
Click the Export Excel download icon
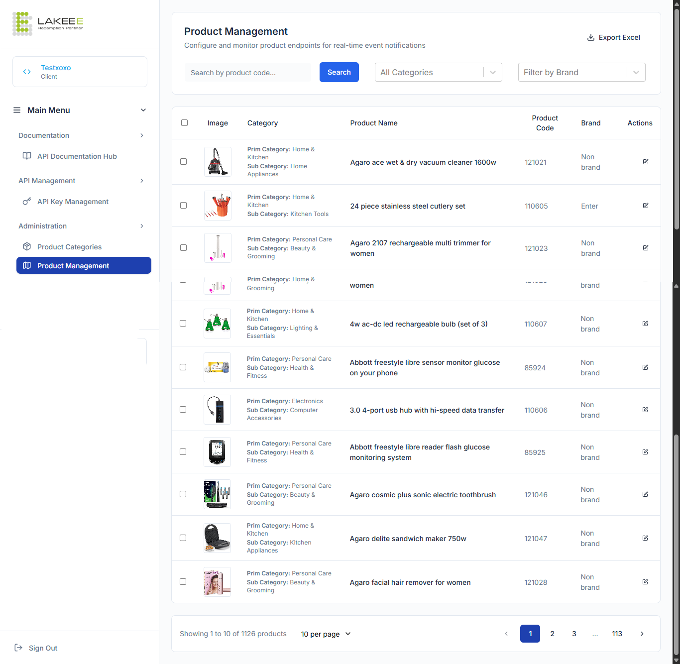coord(591,37)
